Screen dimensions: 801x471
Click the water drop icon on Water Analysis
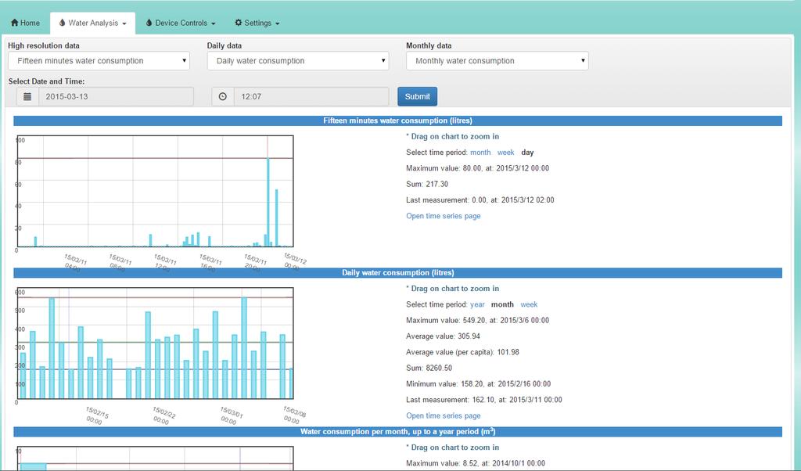pyautogui.click(x=63, y=23)
